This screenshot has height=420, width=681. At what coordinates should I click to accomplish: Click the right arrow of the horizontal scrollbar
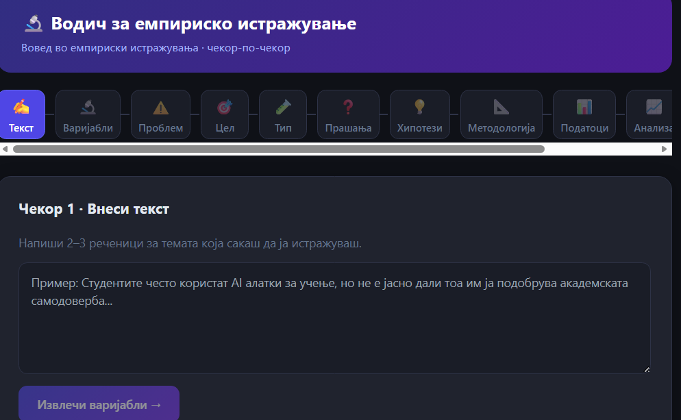click(x=663, y=149)
